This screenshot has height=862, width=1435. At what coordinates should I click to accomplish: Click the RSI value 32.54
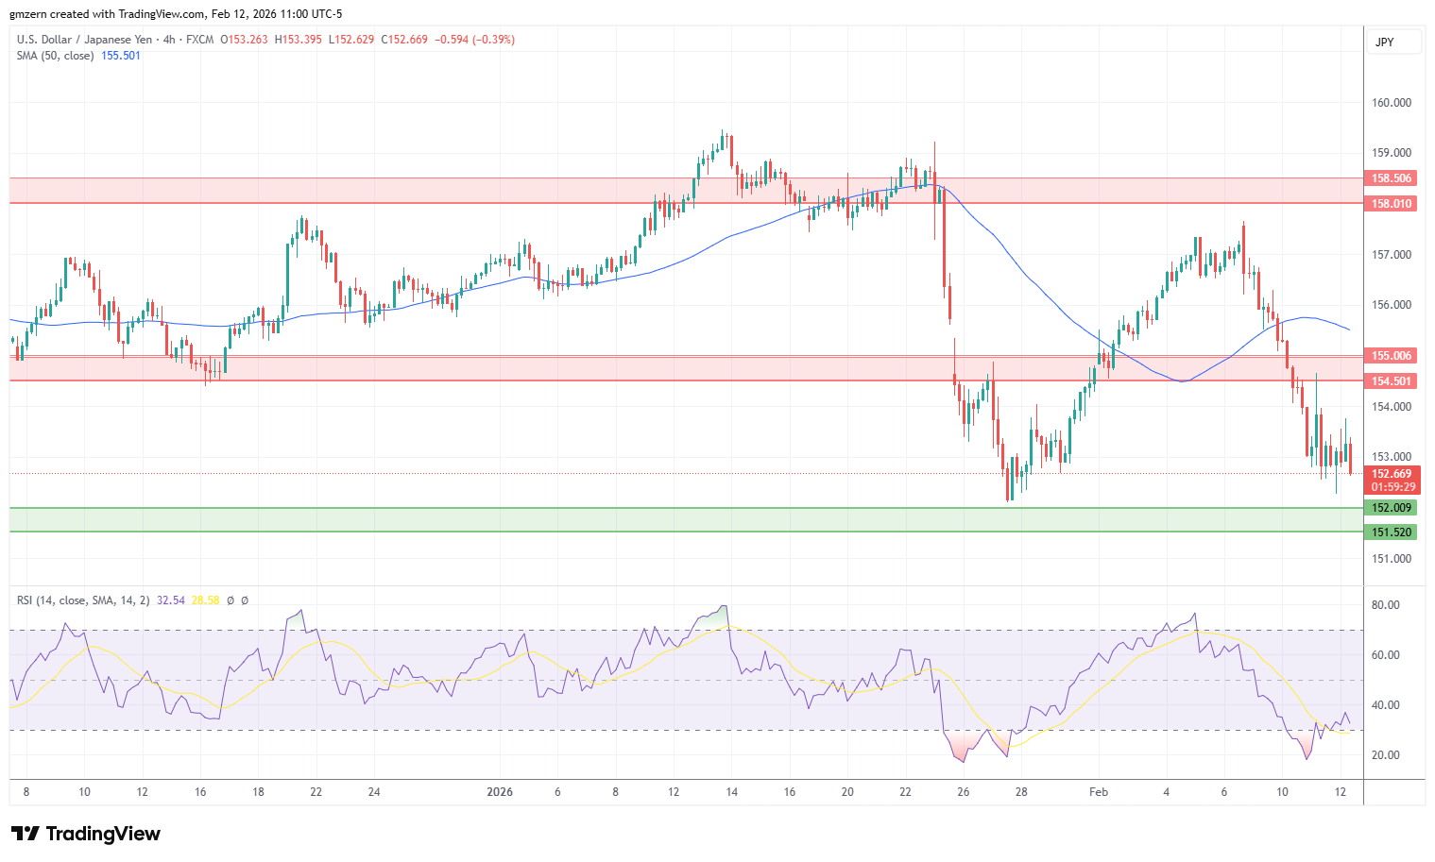[171, 600]
